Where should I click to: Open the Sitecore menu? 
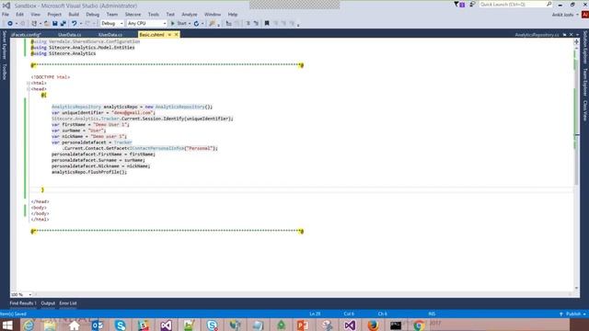point(133,15)
